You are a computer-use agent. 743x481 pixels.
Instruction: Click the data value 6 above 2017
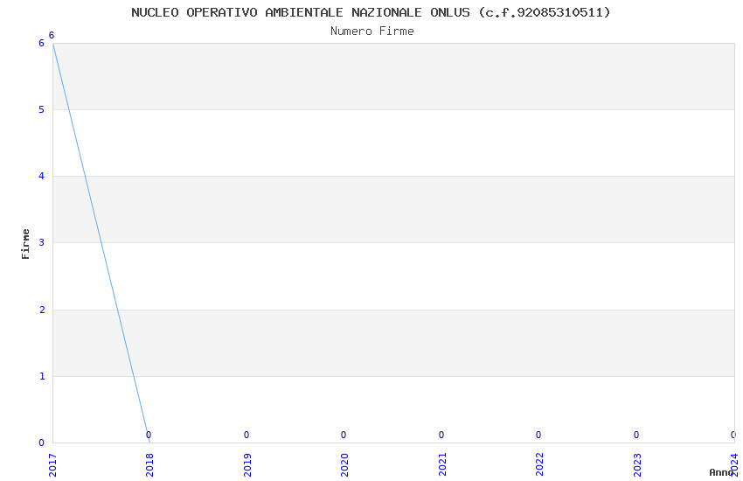click(x=52, y=36)
